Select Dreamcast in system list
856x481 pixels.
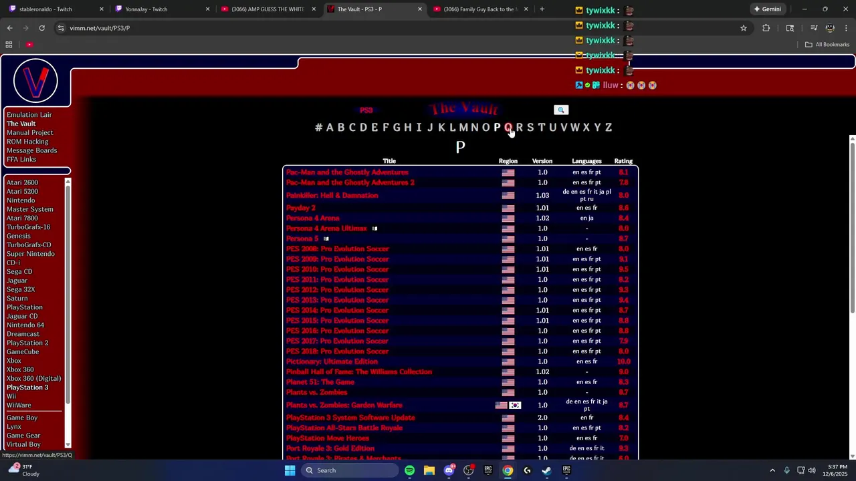[x=23, y=334]
